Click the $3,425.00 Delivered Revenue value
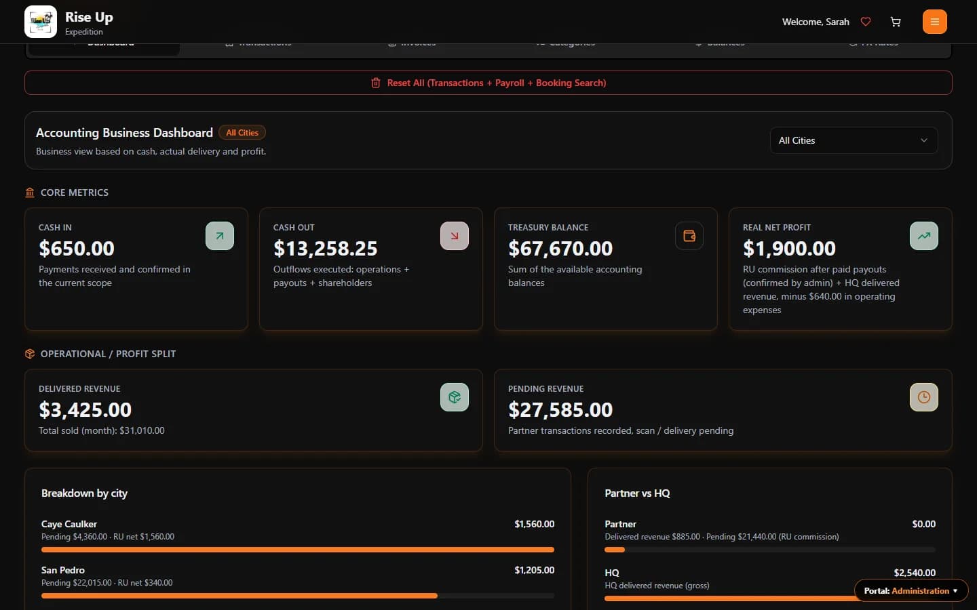Viewport: 977px width, 610px height. coord(85,410)
